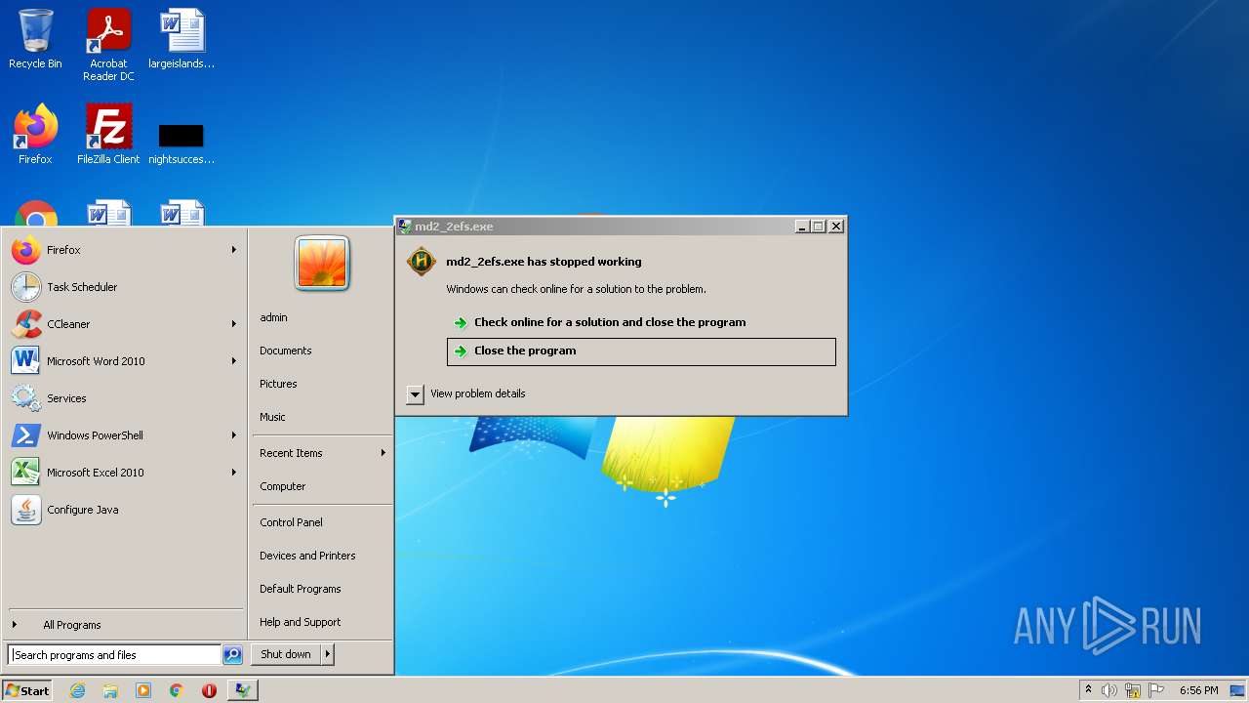
Task: Close the md2_2efs.exe error dialog
Action: 836,227
